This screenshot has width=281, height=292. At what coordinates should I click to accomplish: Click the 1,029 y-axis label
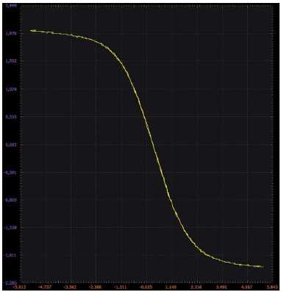point(13,88)
